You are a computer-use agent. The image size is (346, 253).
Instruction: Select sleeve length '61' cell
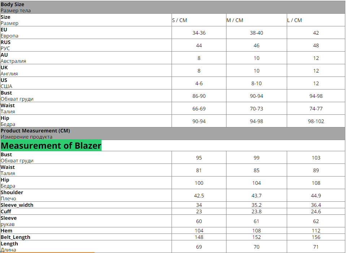(x=257, y=221)
